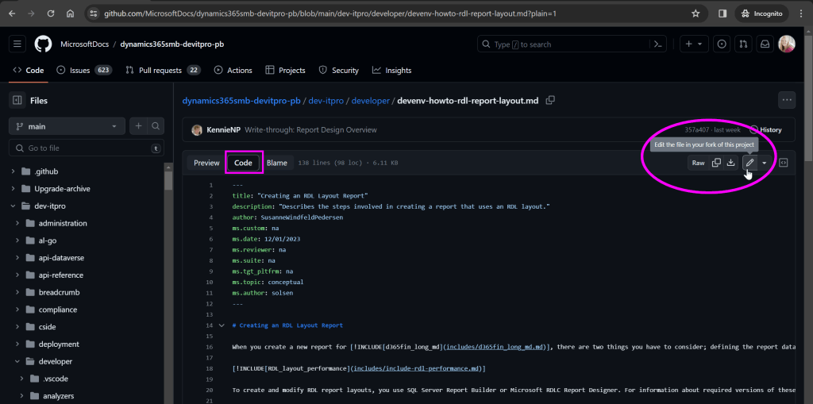Click the Go to file input

87,148
